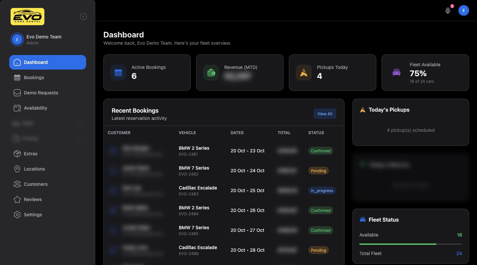
Task: Click the 4 pickup(s) scheduled text
Action: [411, 130]
